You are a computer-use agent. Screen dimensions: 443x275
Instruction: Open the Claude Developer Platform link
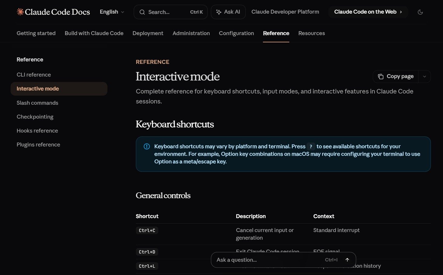pyautogui.click(x=285, y=12)
